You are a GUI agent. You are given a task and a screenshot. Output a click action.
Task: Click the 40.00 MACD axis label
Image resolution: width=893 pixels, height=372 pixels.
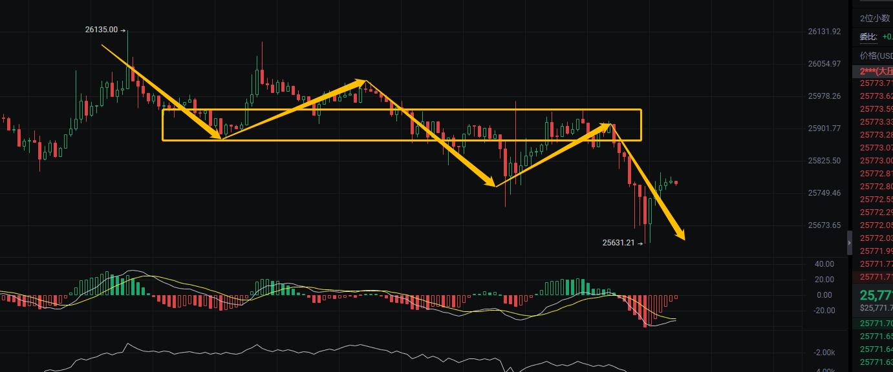[824, 264]
